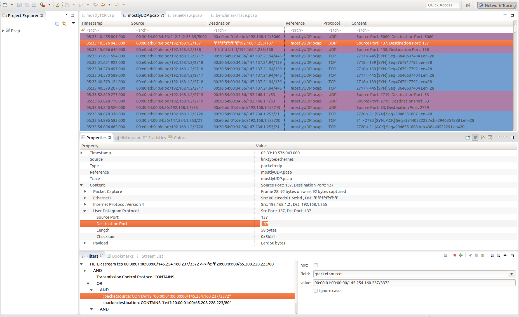Open the Histogram tab
The image size is (519, 317).
click(128, 138)
